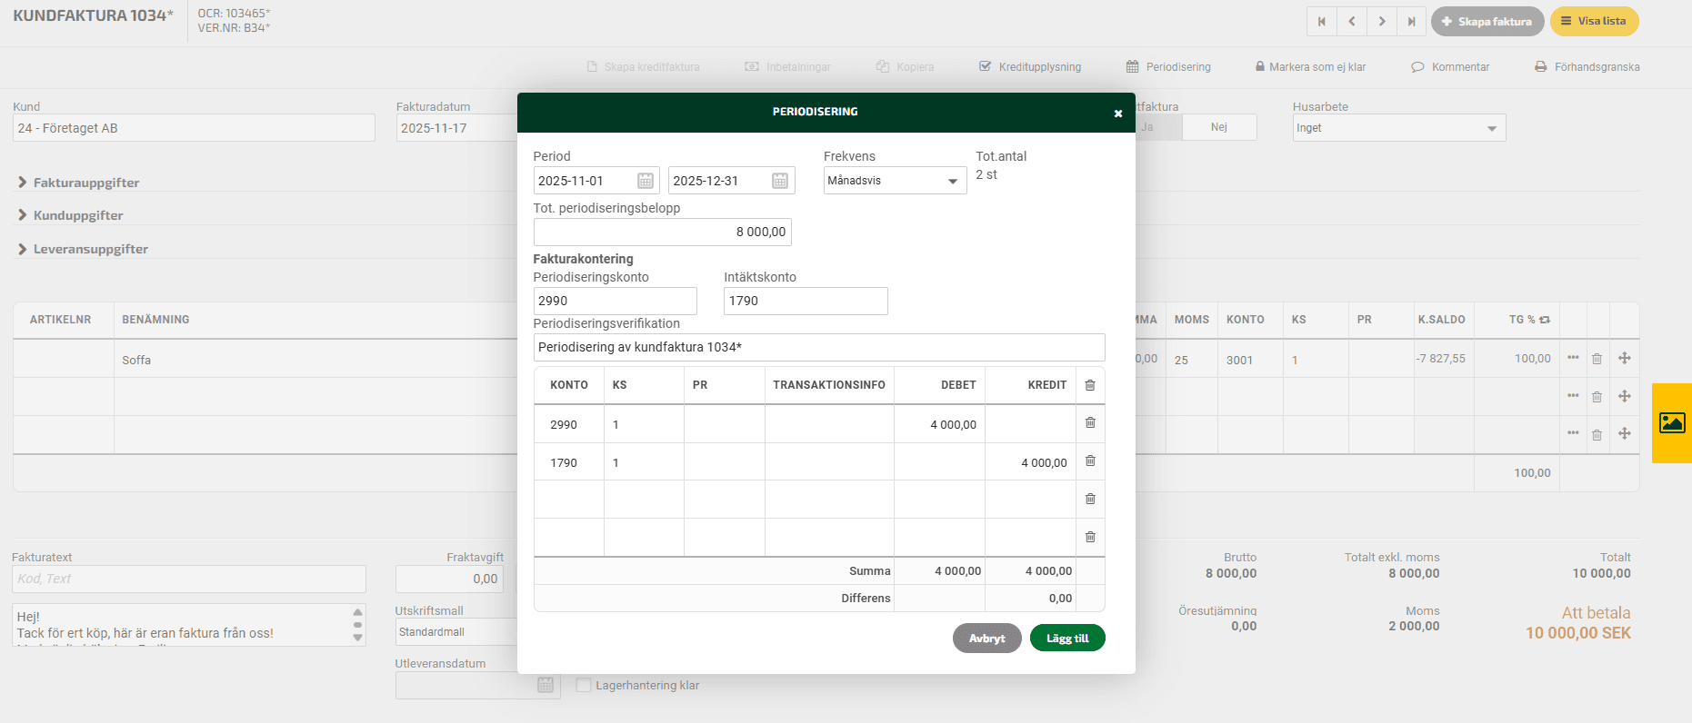This screenshot has height=723, width=1692.
Task: Open the period end date calendar picker
Action: tap(779, 181)
